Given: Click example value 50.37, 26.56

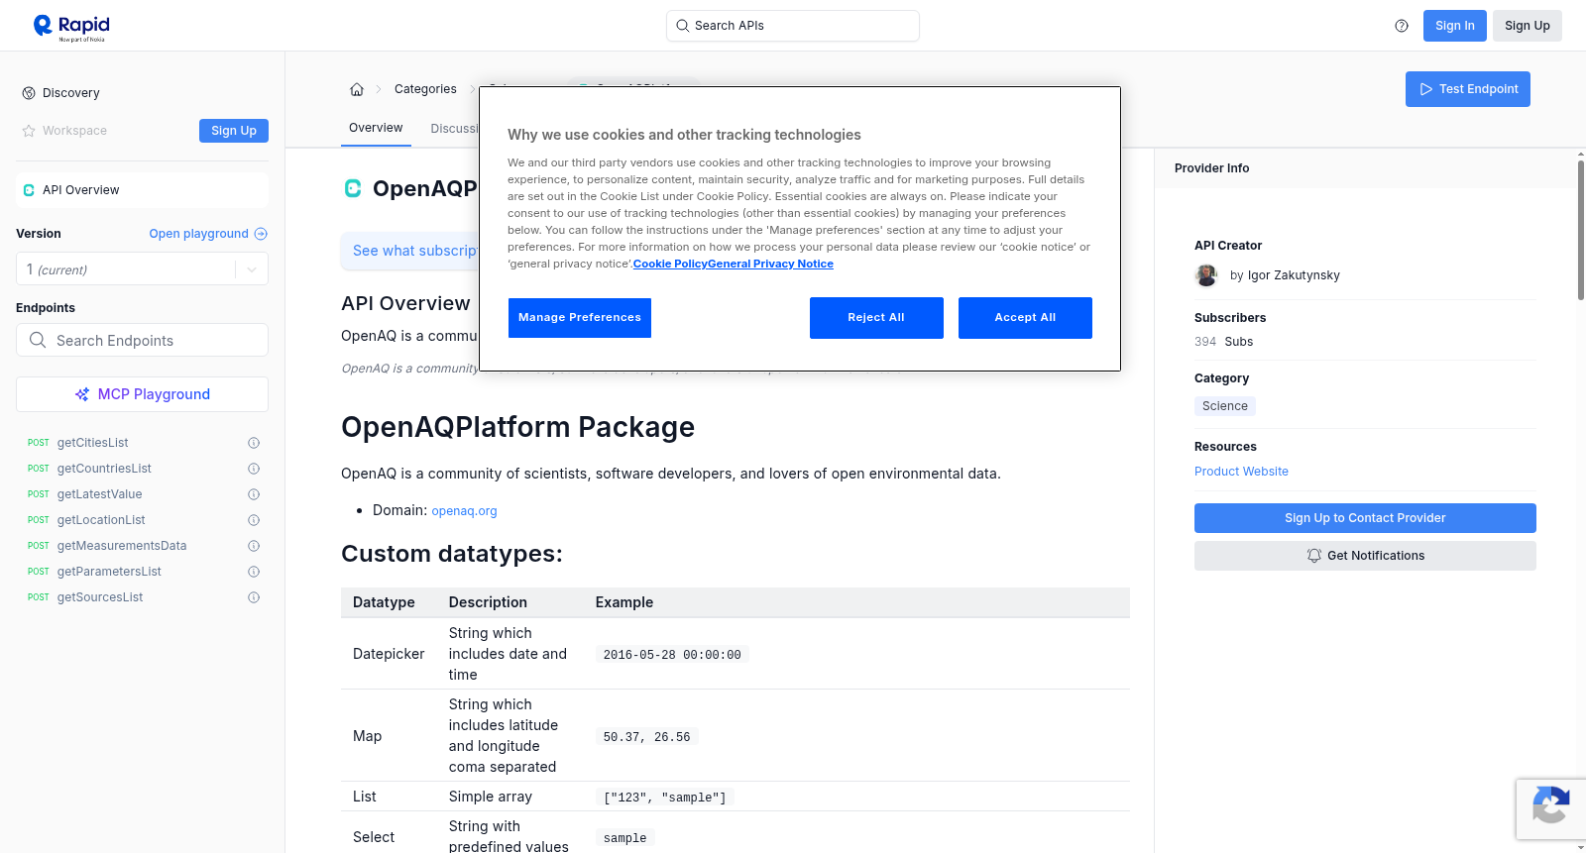Looking at the screenshot, I should pos(646,737).
